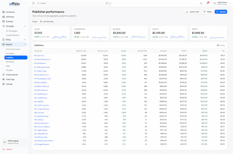This screenshot has height=154, width=233.
Task: Sort by Revenue column header
Action: coord(163,51)
